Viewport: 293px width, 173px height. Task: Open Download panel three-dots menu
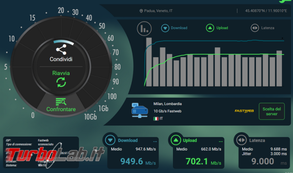click(x=155, y=141)
